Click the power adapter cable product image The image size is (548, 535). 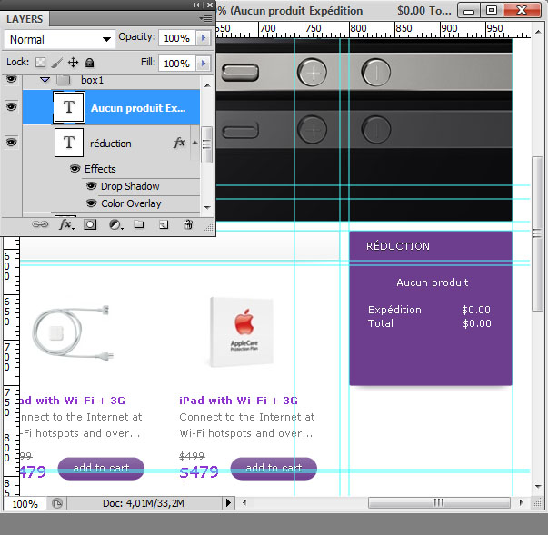[73, 332]
